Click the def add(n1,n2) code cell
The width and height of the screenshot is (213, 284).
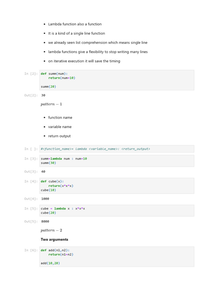click(116, 257)
